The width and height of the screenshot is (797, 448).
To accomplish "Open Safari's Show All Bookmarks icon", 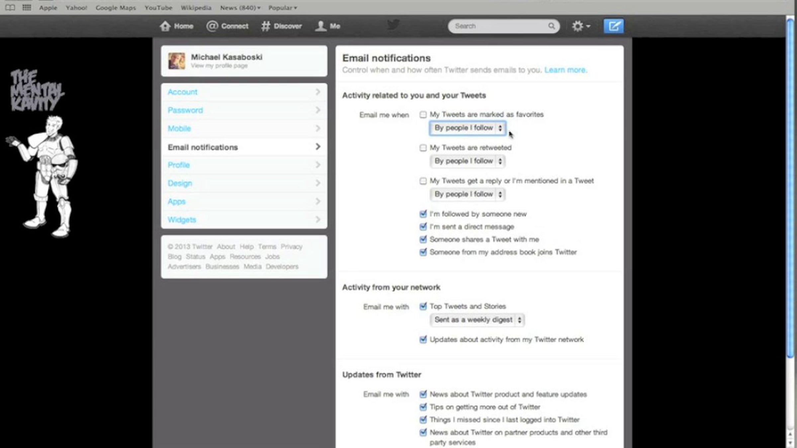I will (x=10, y=8).
